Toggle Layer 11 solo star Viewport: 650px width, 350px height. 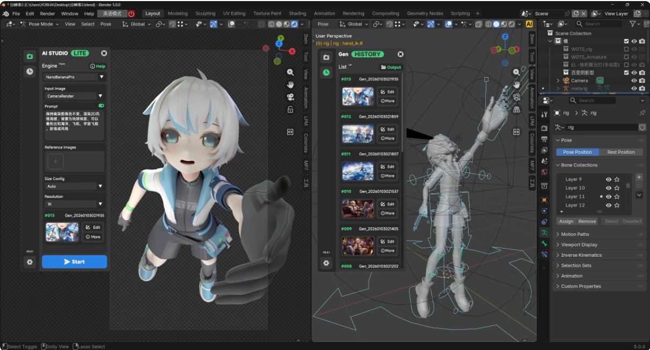click(617, 197)
